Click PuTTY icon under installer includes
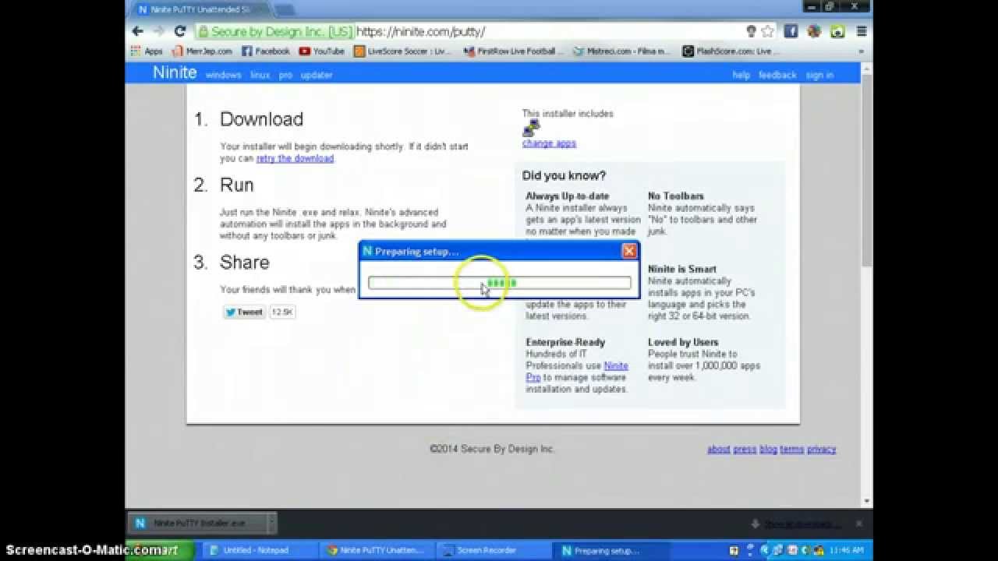 pos(531,128)
